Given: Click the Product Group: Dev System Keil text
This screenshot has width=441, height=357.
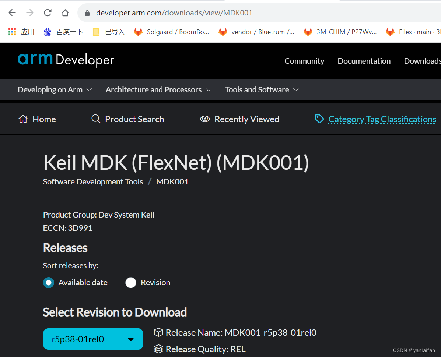Looking at the screenshot, I should point(99,215).
